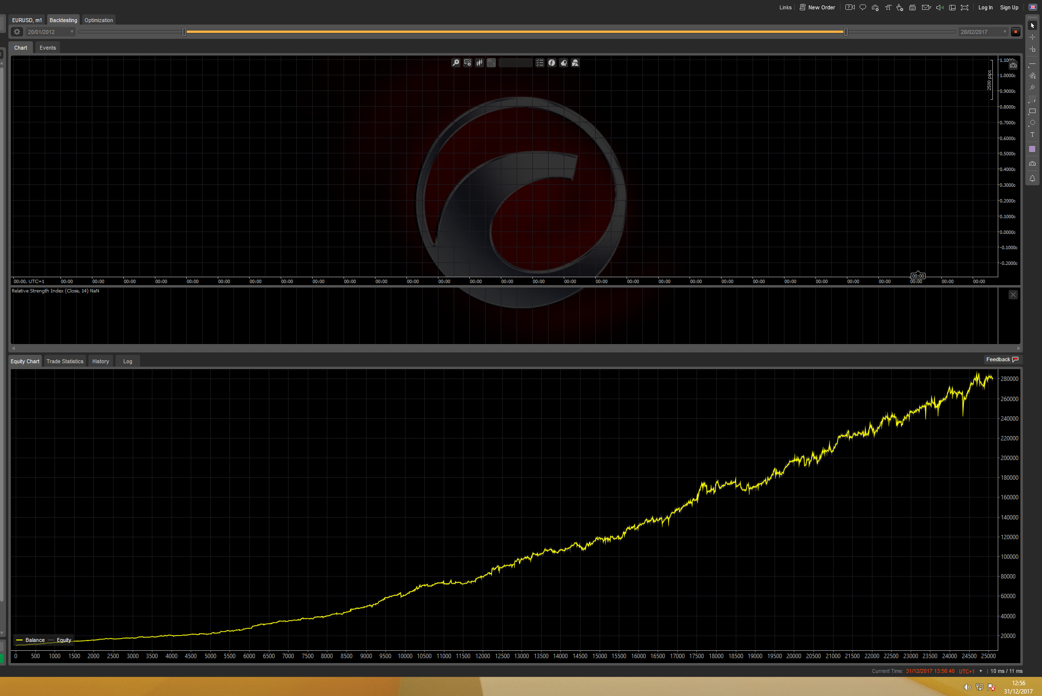Open chart checklist options icon

click(540, 63)
